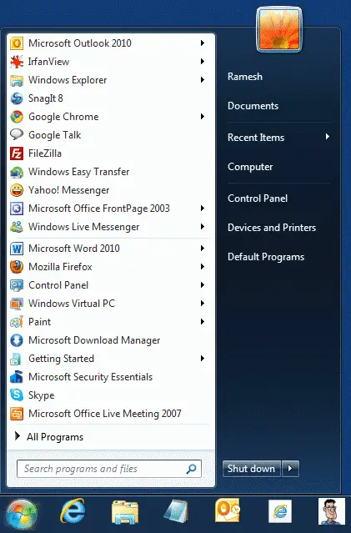Launch Google Talk by its label
The width and height of the screenshot is (351, 533).
point(55,135)
